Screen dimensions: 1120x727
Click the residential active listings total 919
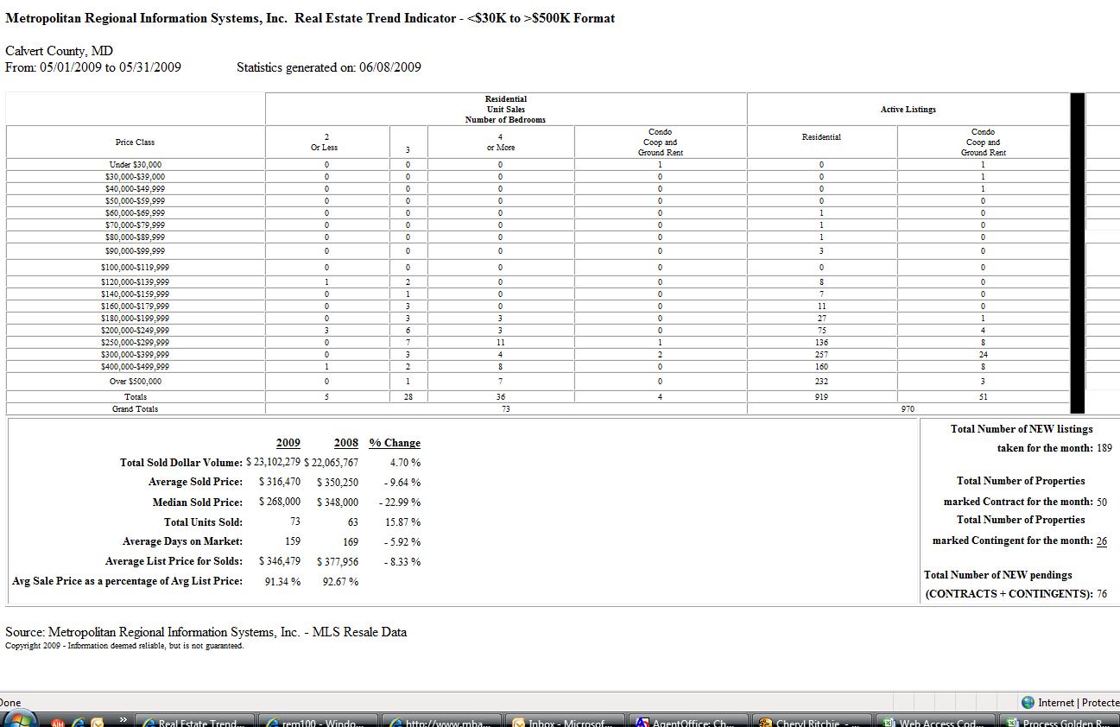(x=821, y=397)
